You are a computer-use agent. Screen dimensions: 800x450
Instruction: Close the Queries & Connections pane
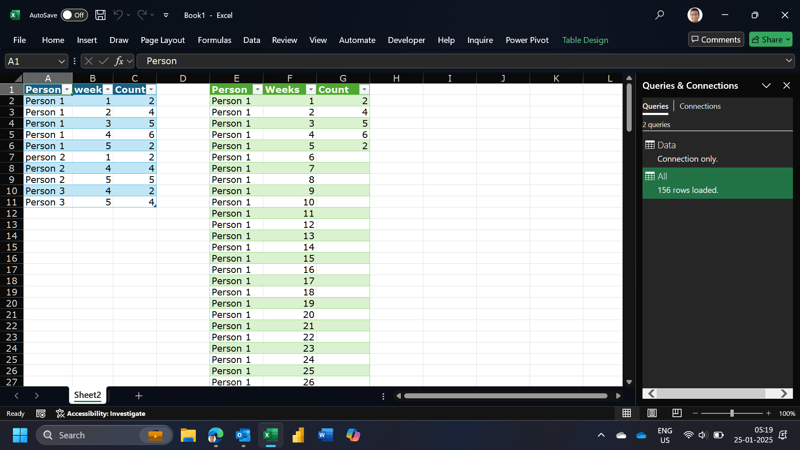click(x=787, y=85)
